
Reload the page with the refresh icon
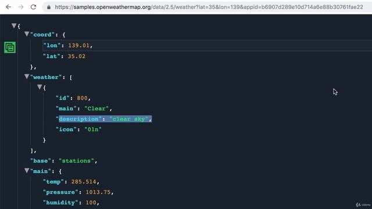(34, 7)
